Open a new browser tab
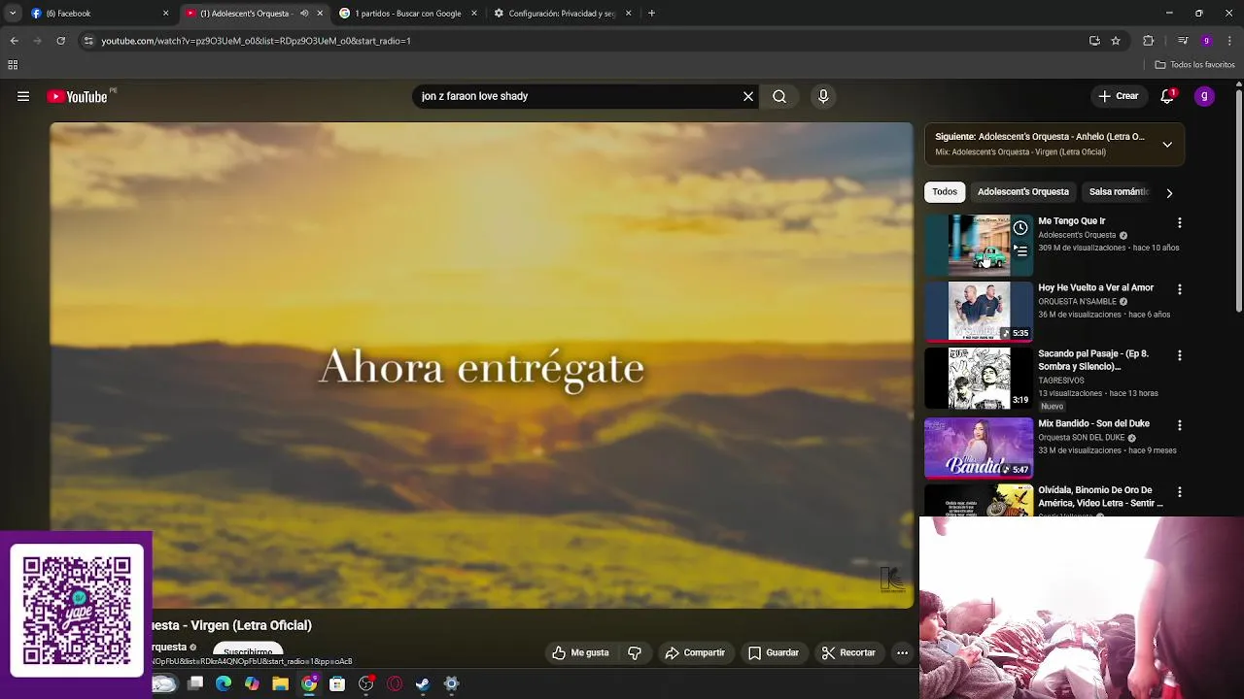 pos(651,14)
